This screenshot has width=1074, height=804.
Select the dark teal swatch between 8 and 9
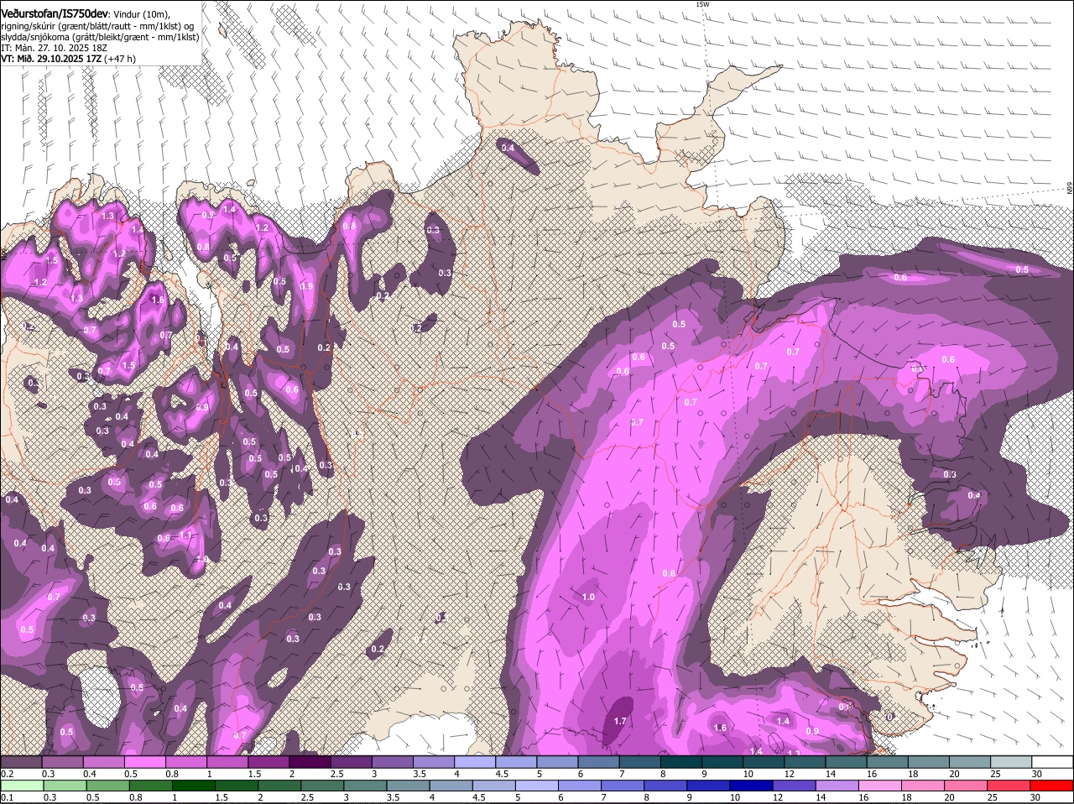(x=680, y=762)
